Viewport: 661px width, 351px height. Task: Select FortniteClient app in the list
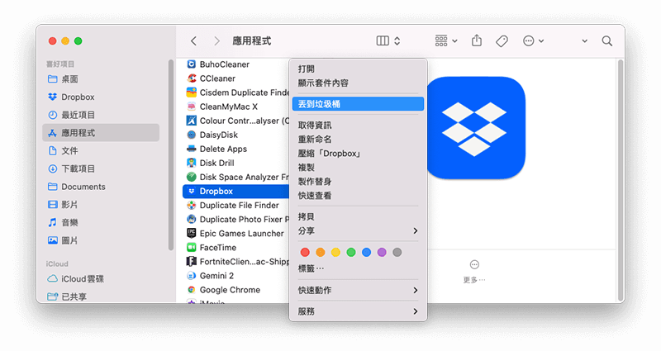pos(236,262)
